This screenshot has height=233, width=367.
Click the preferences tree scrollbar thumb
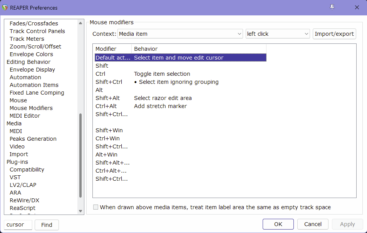(x=80, y=155)
